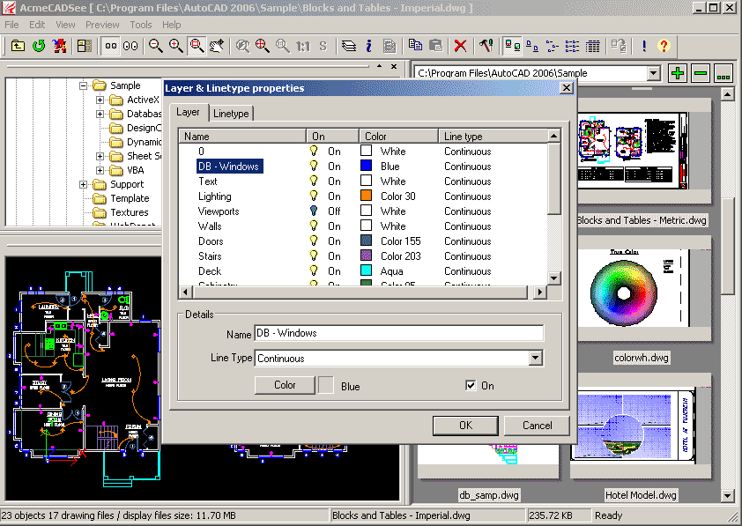Click the split panel layout toolbar icon
The width and height of the screenshot is (742, 526).
click(85, 46)
